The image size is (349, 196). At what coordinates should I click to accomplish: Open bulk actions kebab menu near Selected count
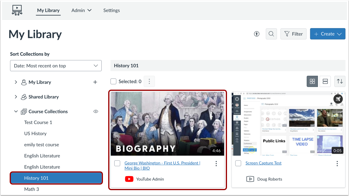tap(149, 81)
